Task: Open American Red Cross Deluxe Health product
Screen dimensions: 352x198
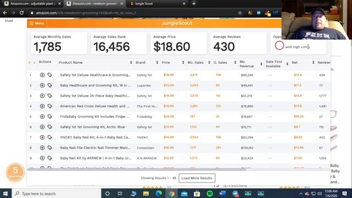Action: [95, 106]
